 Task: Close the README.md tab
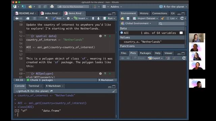(35, 13)
